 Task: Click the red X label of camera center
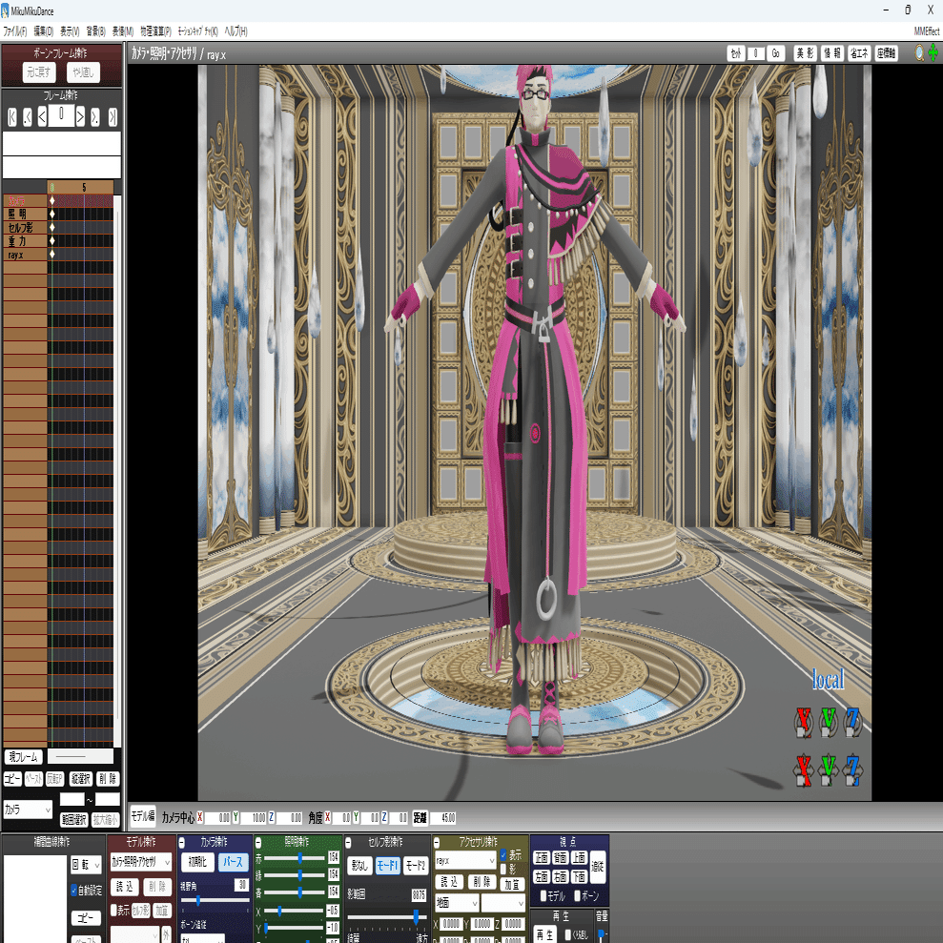(x=199, y=817)
